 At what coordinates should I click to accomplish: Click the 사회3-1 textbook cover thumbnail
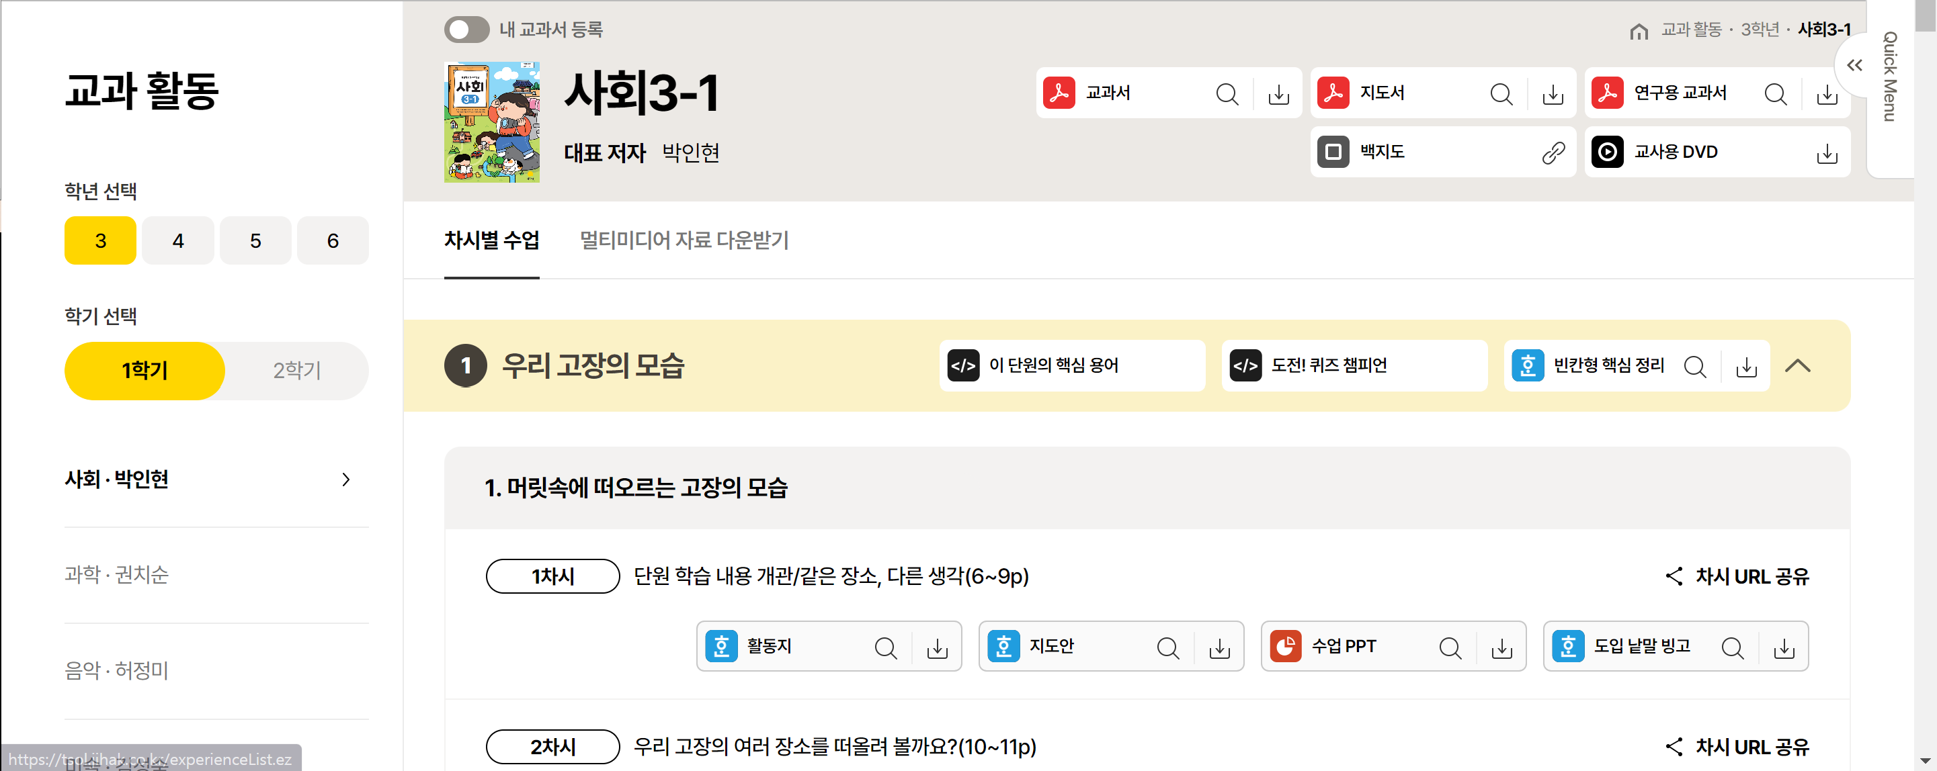tap(492, 122)
